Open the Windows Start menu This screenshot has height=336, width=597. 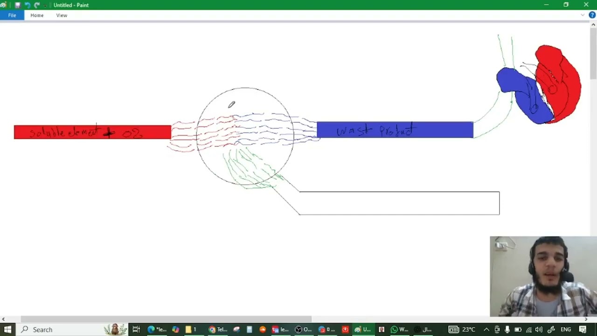(x=7, y=329)
